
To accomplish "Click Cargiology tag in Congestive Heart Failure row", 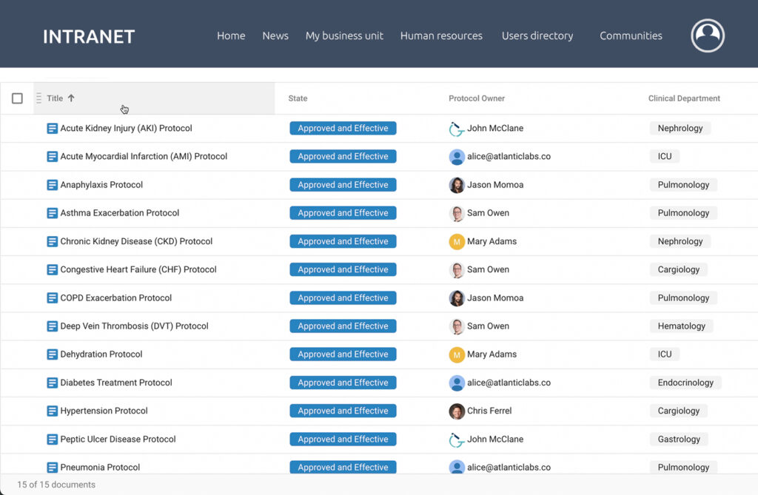I will 679,269.
